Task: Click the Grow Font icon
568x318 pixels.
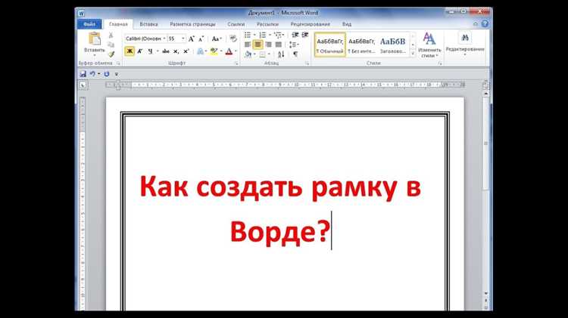Action: pyautogui.click(x=192, y=38)
